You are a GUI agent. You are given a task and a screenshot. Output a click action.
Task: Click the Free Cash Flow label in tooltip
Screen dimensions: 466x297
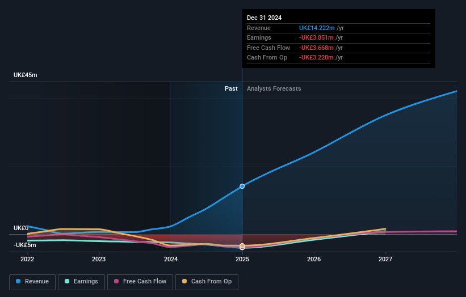pos(268,48)
